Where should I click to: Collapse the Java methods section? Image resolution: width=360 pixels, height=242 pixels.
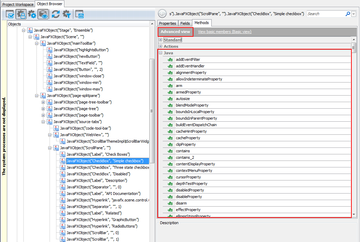click(160, 53)
